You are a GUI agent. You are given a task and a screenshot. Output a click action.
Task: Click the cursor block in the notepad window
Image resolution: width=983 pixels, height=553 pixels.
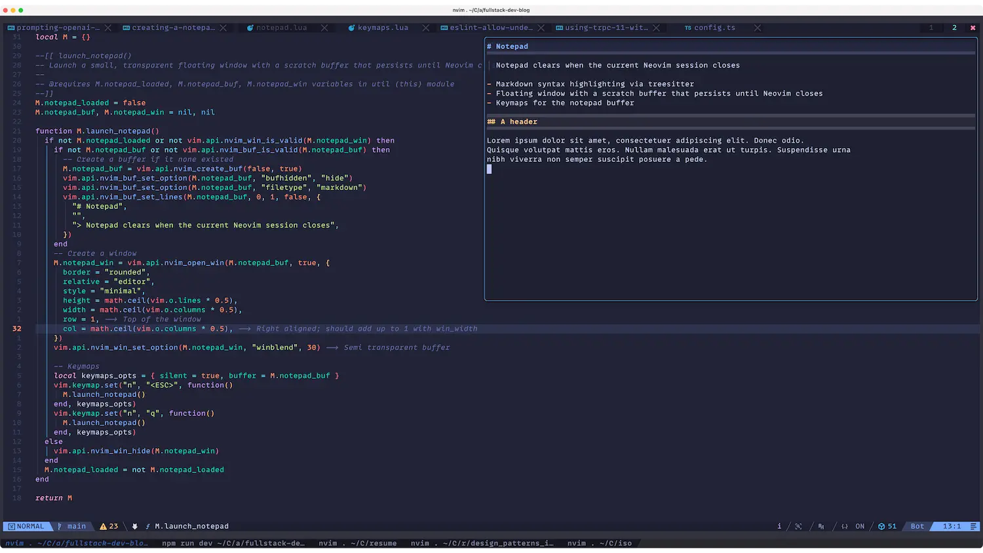tap(490, 169)
